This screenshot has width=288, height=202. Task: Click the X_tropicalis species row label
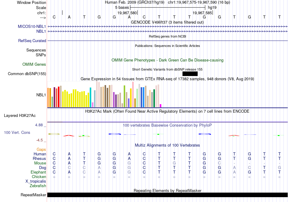36,181
